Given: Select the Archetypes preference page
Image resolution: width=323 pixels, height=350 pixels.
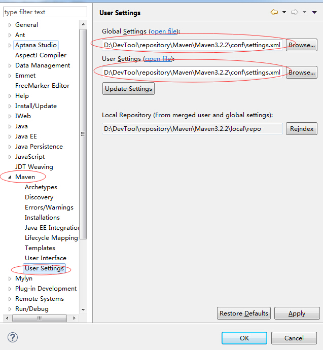Looking at the screenshot, I should 41,187.
